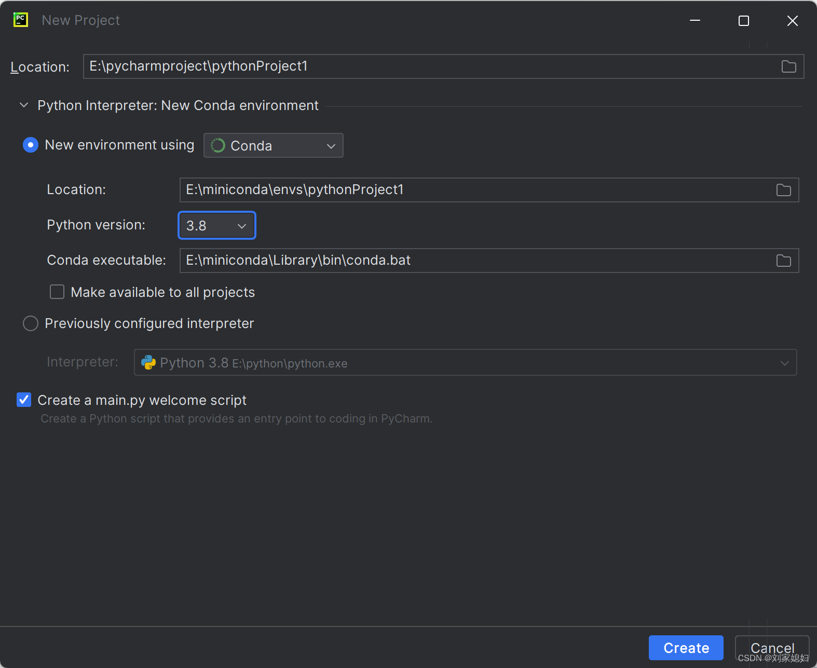Click the 'Python version:' label
Viewport: 817px width, 668px height.
coord(96,225)
